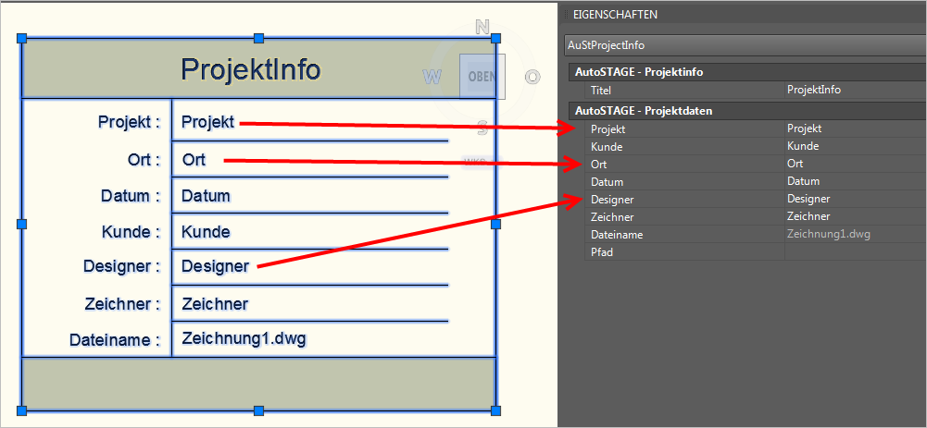Click the O compass letter on ViewCube
The height and width of the screenshot is (428, 927).
tap(532, 77)
